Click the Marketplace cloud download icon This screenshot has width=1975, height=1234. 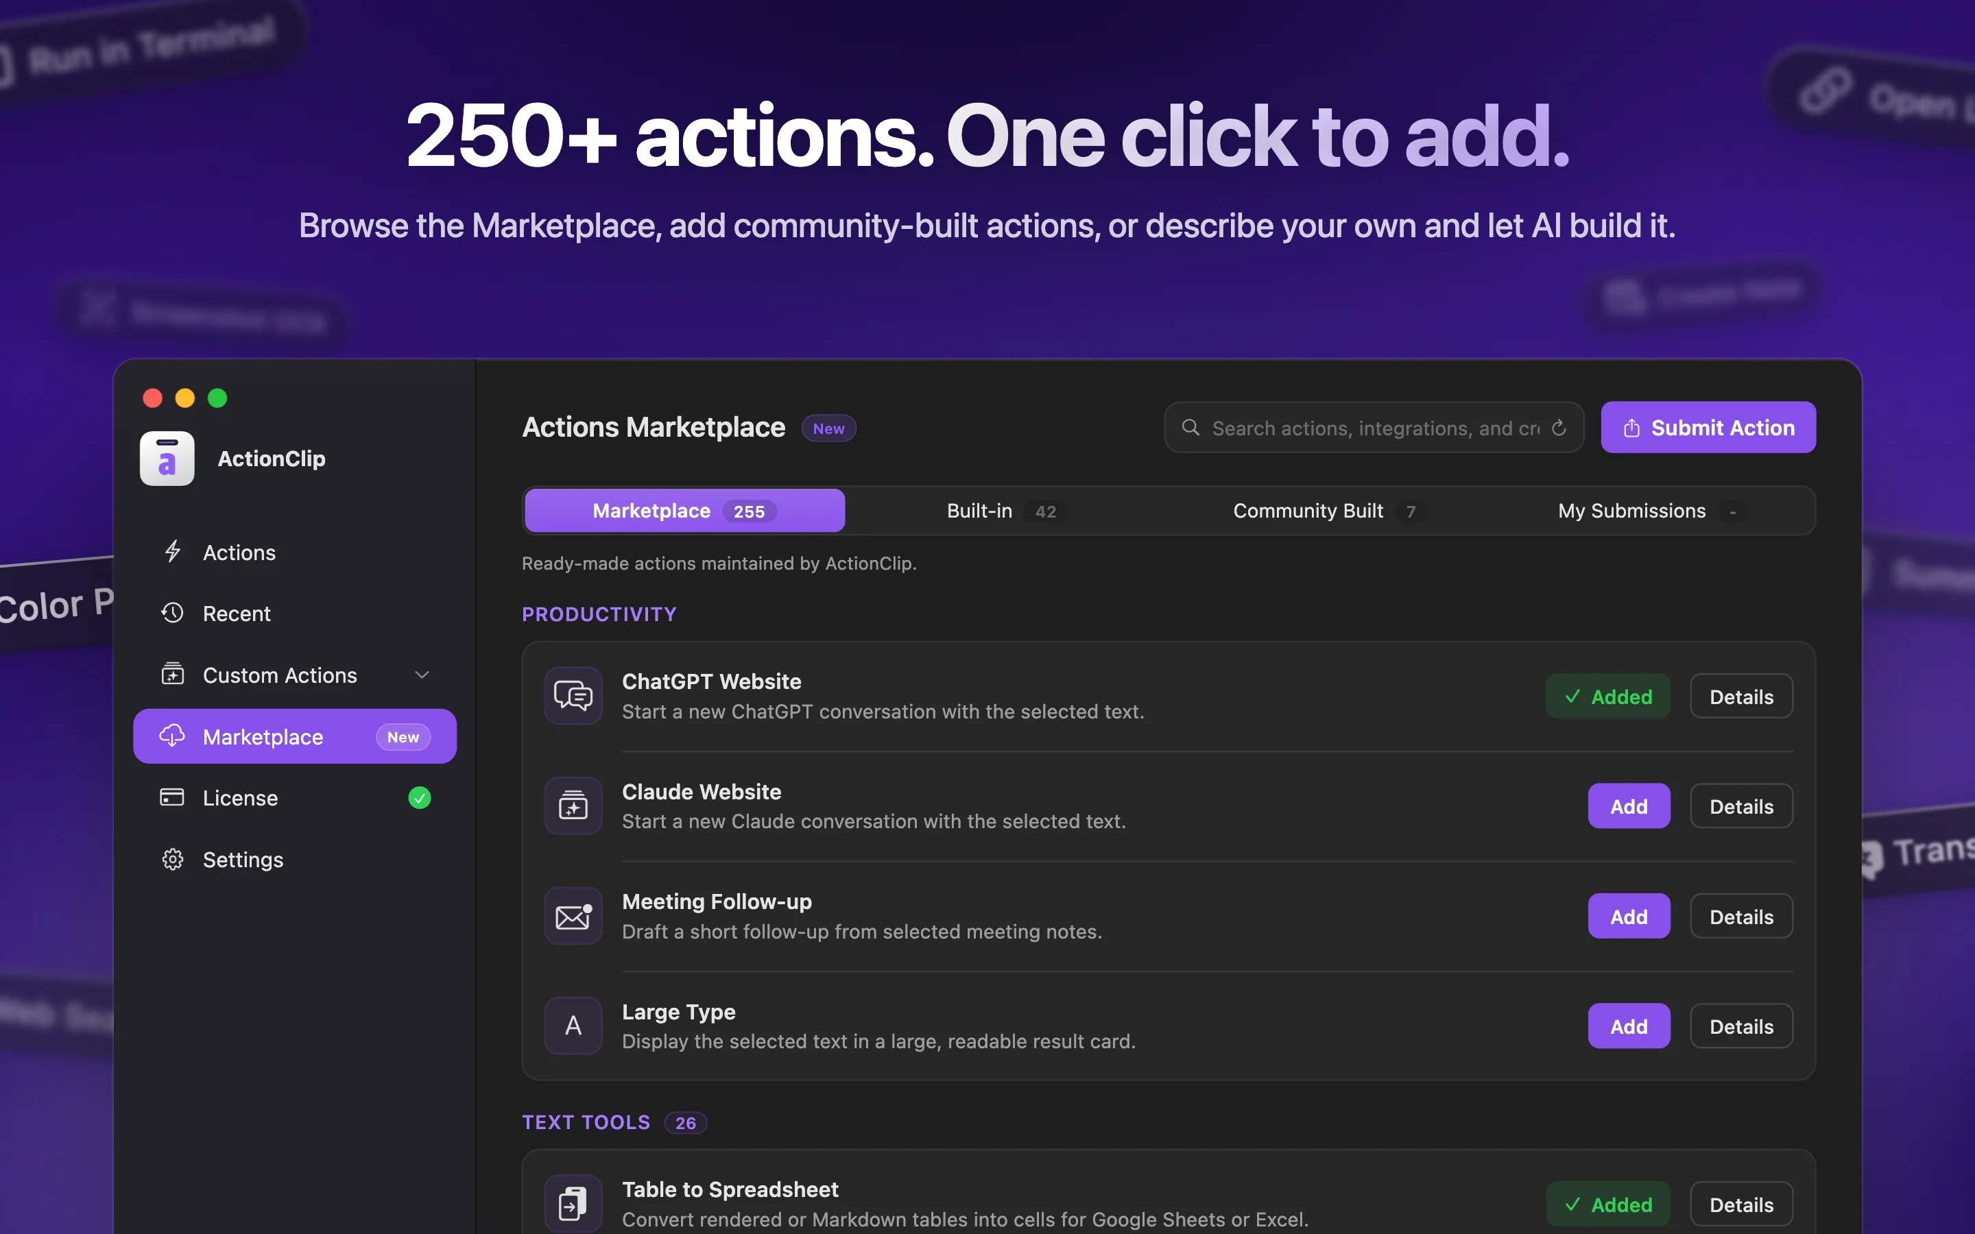point(172,736)
